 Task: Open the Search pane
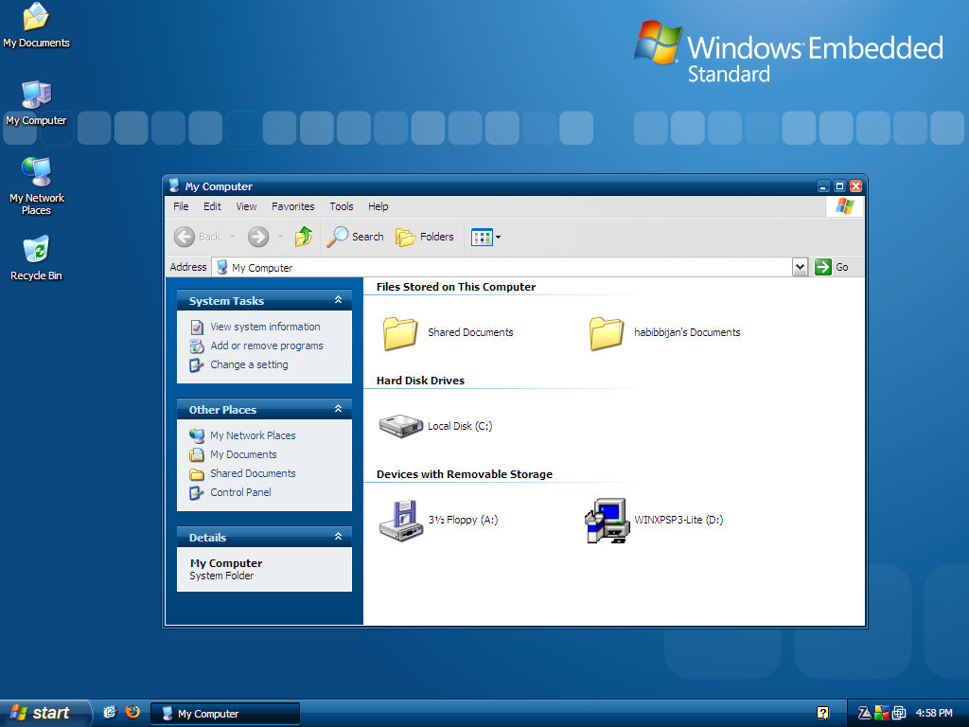tap(356, 237)
